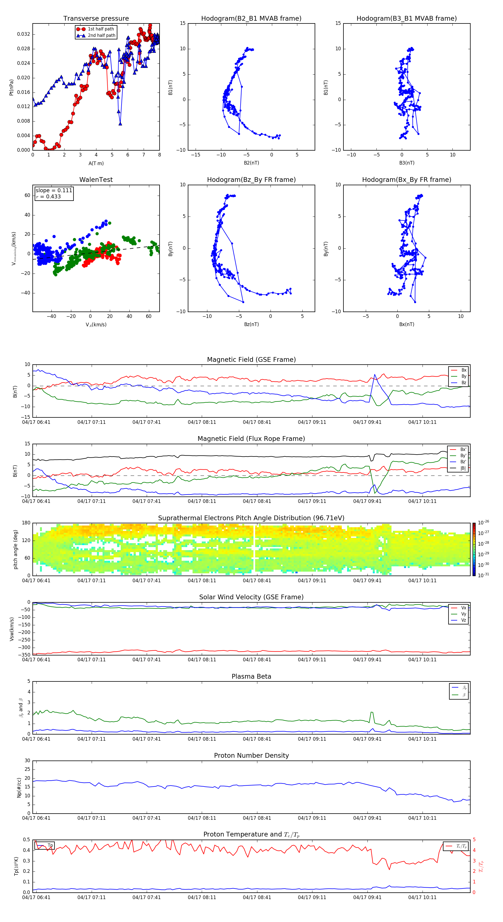Click the "Proton Temperature and Te/Tp" title

click(x=251, y=834)
